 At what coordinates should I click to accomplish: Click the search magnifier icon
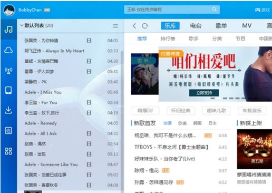click(x=214, y=9)
